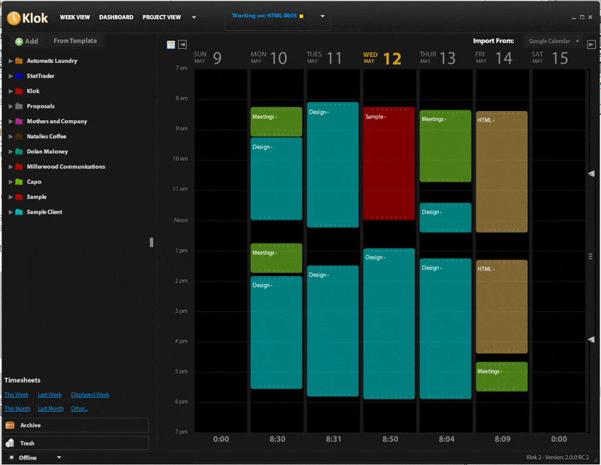This screenshot has height=465, width=601.
Task: Expand the Millerwood Communications project
Action: click(x=11, y=166)
